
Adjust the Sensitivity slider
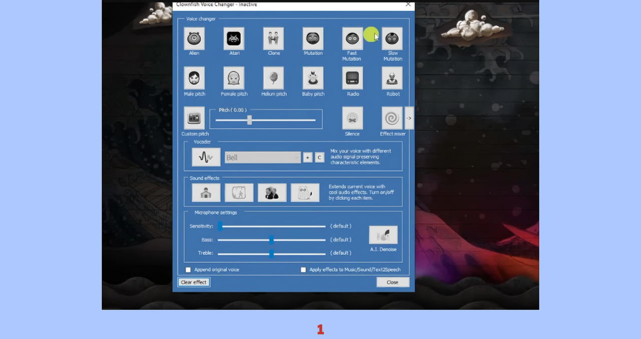(x=220, y=226)
